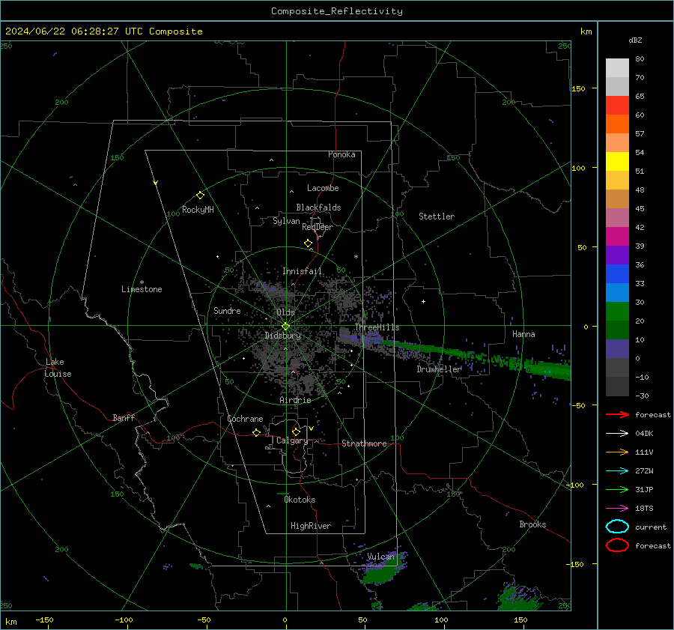This screenshot has height=630, width=674.
Task: Click the Sundre label
Action: (x=227, y=311)
